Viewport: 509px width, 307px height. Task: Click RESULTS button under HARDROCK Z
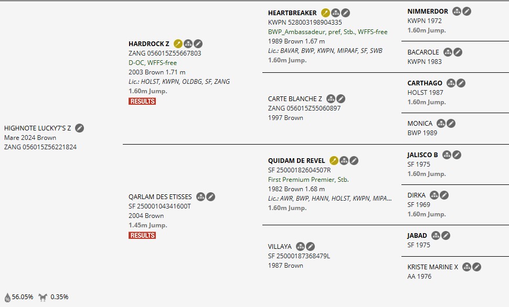click(142, 101)
